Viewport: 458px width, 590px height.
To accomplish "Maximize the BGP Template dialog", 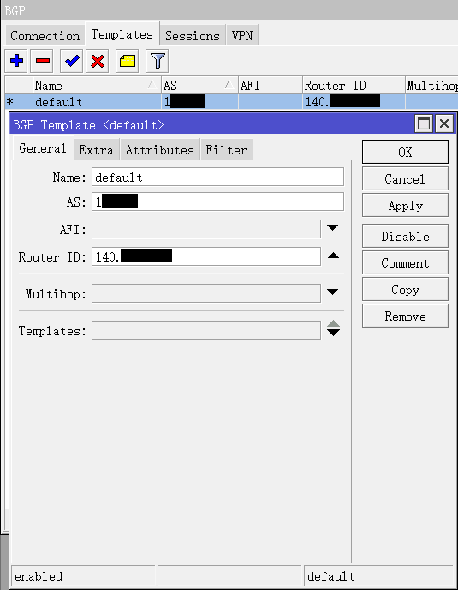I will click(424, 123).
